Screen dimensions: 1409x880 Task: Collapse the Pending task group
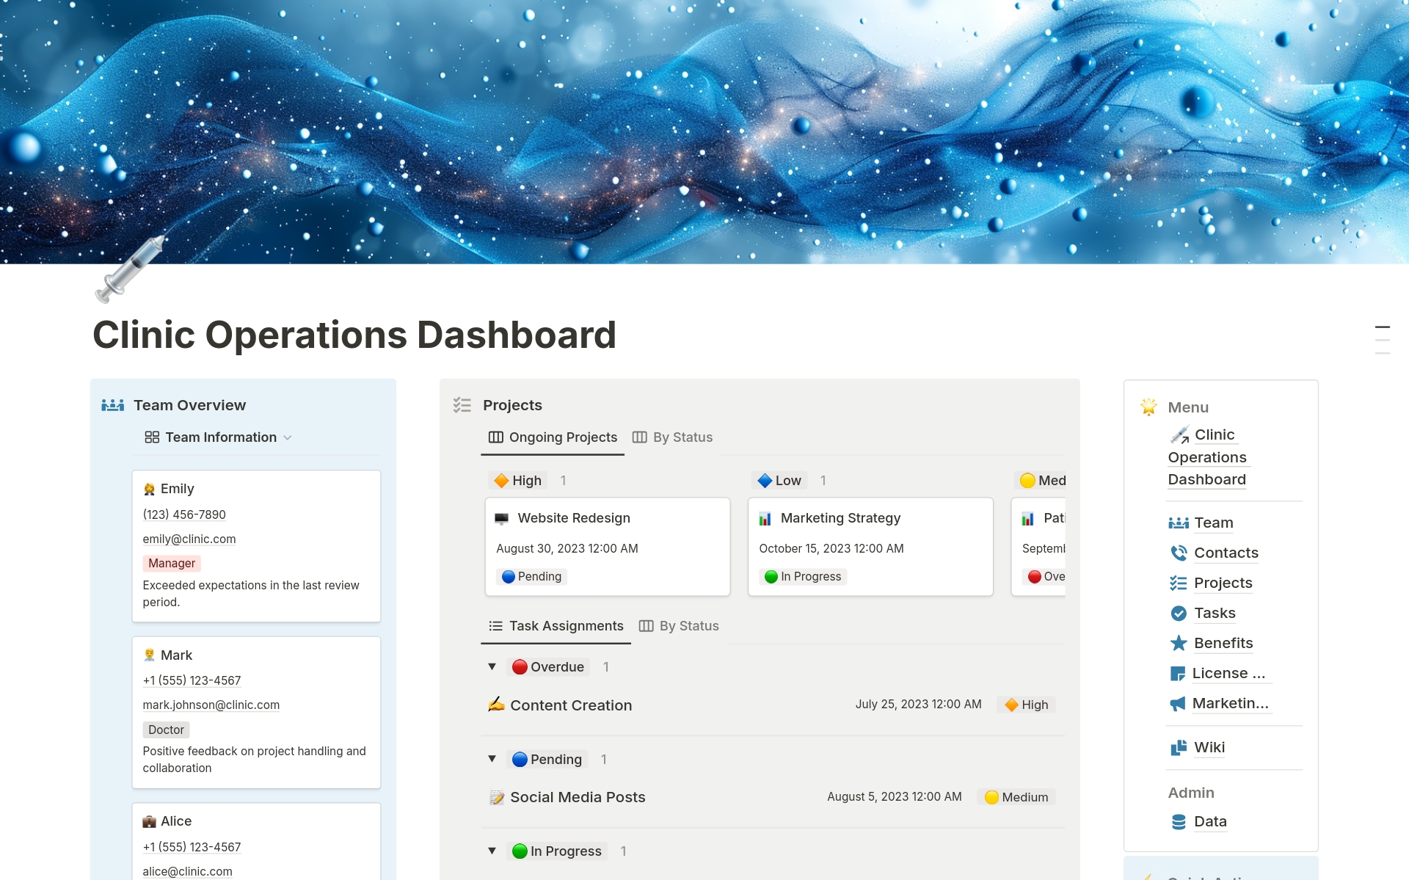492,759
